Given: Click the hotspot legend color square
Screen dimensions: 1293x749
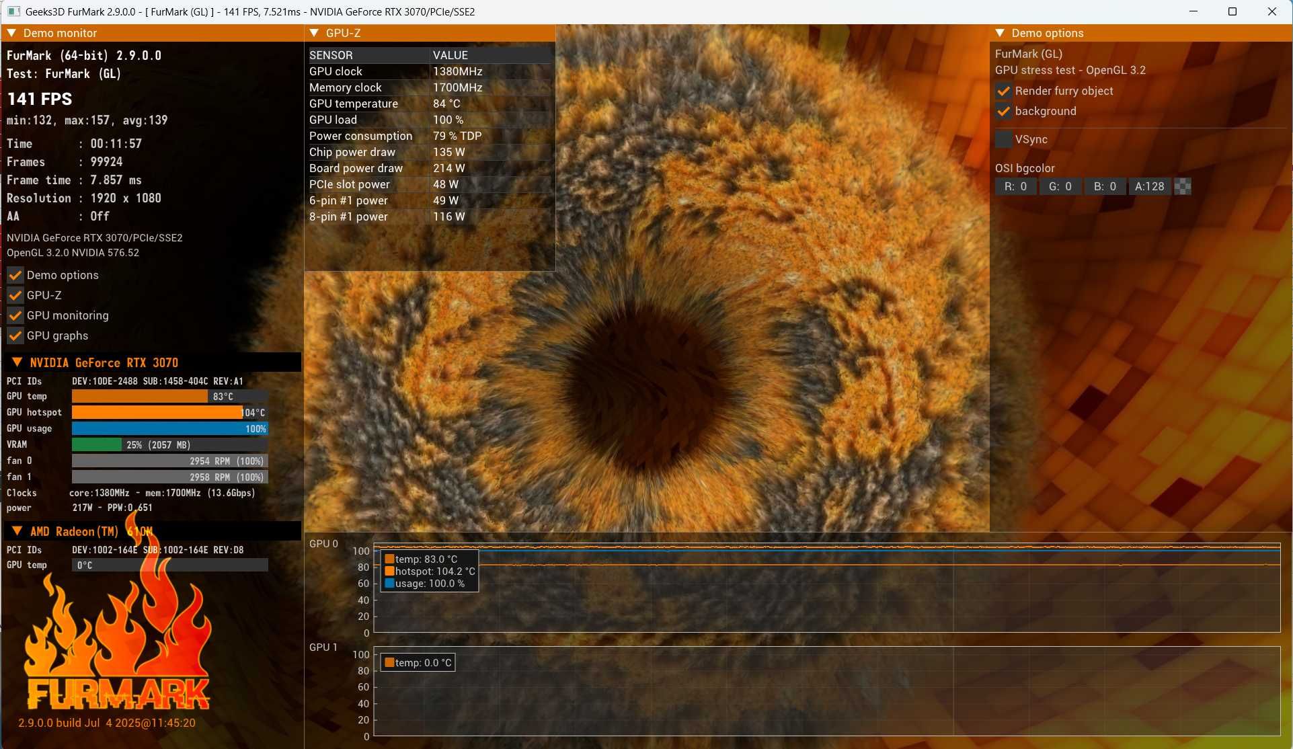Looking at the screenshot, I should tap(389, 571).
